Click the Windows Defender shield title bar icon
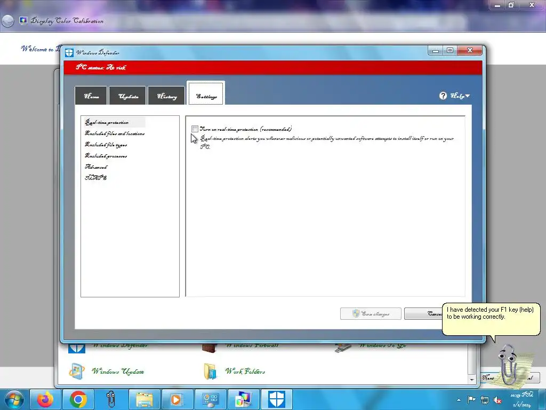The image size is (546, 410). [69, 53]
